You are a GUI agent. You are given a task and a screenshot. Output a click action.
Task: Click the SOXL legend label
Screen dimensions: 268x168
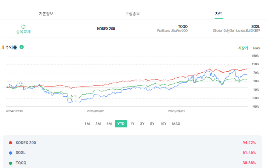click(21, 153)
